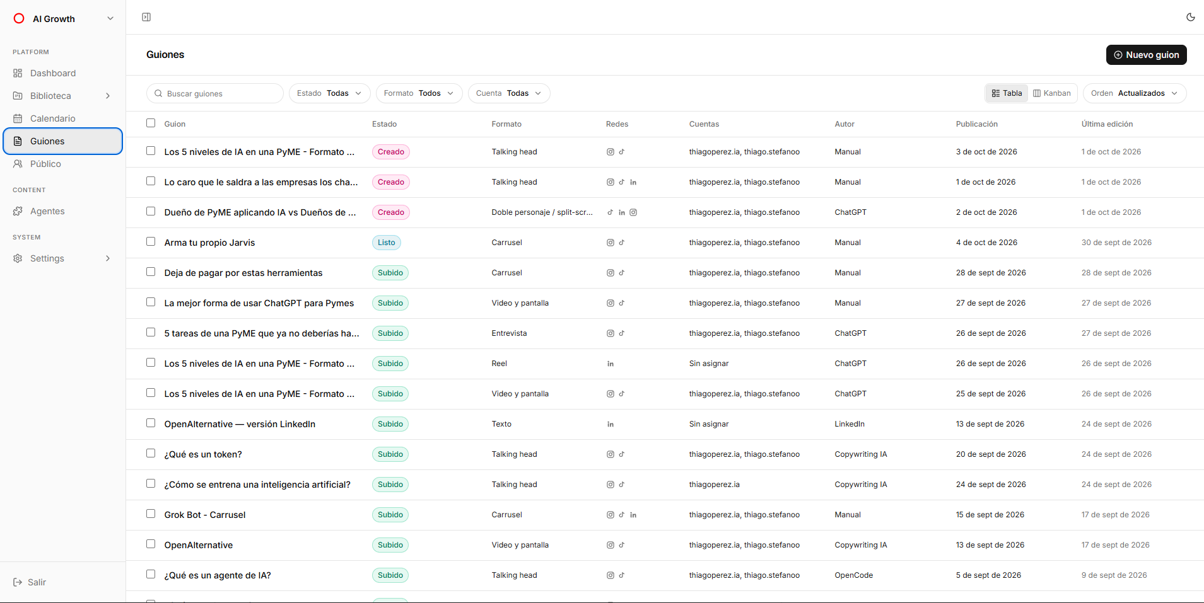The image size is (1204, 603).
Task: Open Guiones in the sidebar
Action: point(63,141)
